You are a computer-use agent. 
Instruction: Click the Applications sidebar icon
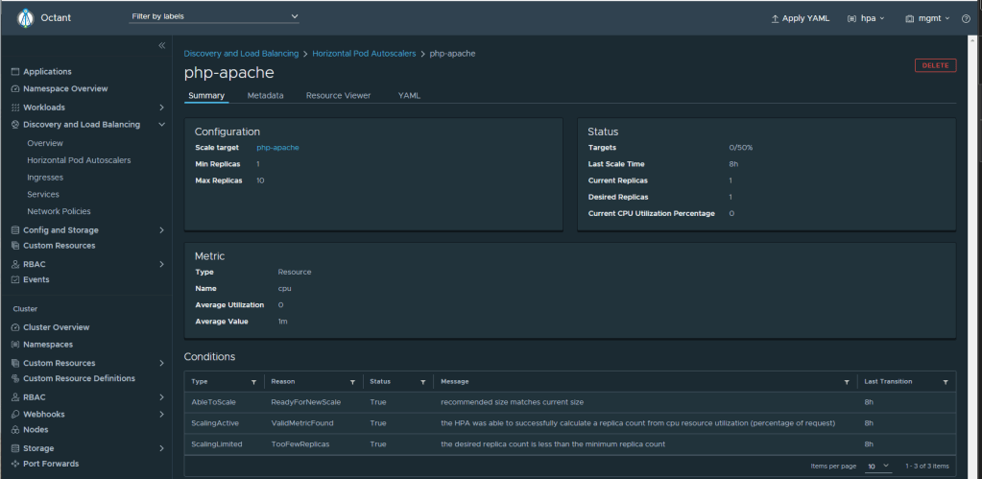point(15,72)
